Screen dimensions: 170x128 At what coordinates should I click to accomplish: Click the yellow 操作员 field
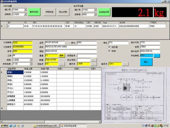tap(84, 64)
